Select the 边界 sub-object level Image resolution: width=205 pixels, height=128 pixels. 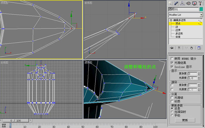178,30
